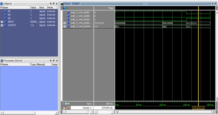
Task: Click the 174.641 ns cursor time field
Action: 104,108
